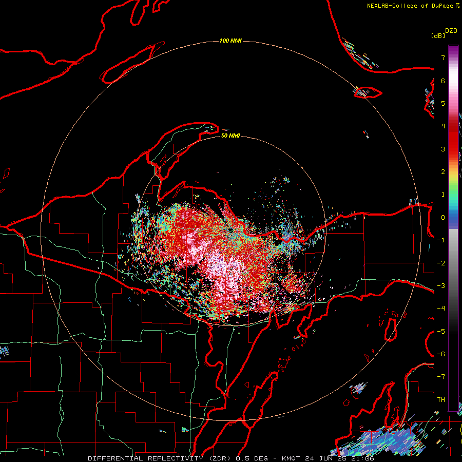Click the DZD legend title
Image resolution: width=462 pixels, height=462 pixels.
tap(451, 31)
